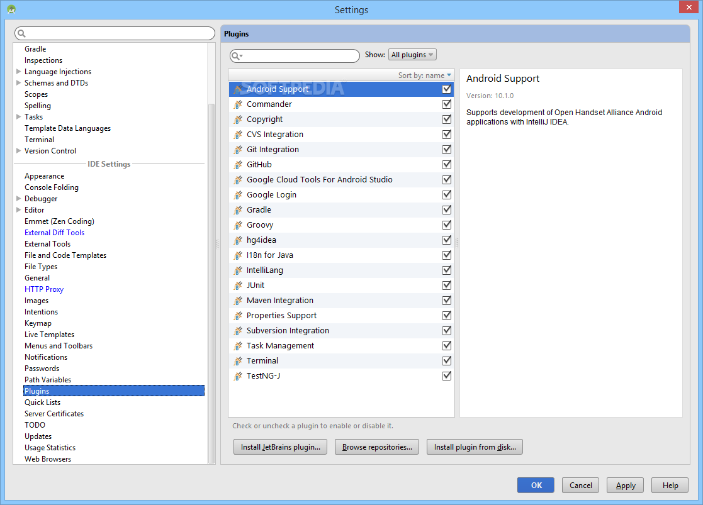Click the magnifier icon in plugin search
The height and width of the screenshot is (505, 703).
(236, 56)
